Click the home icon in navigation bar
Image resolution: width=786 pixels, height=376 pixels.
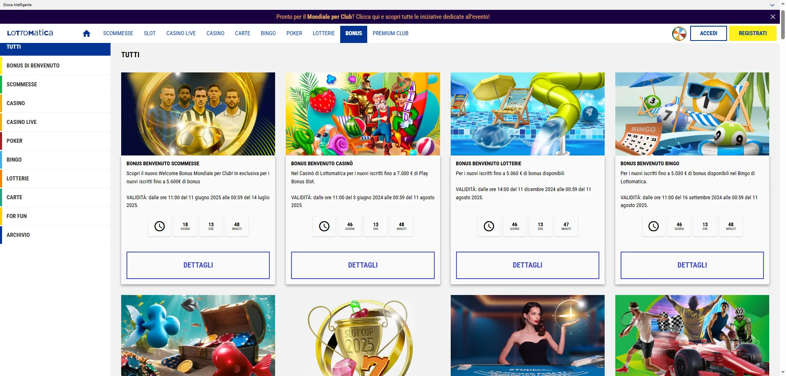click(86, 34)
